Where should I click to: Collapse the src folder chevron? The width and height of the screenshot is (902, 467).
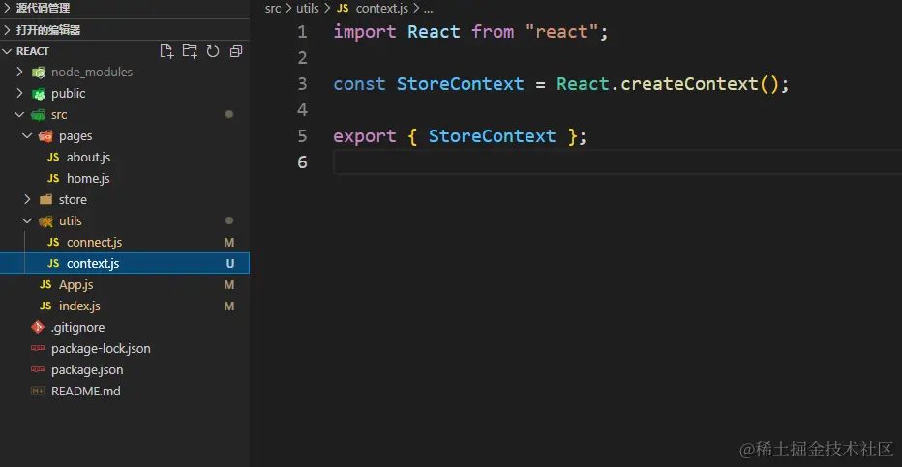(x=19, y=114)
